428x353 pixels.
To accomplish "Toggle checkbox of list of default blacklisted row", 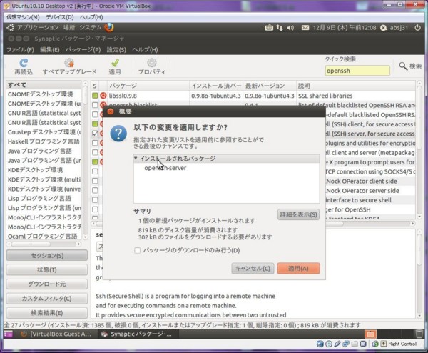I will click(x=95, y=105).
